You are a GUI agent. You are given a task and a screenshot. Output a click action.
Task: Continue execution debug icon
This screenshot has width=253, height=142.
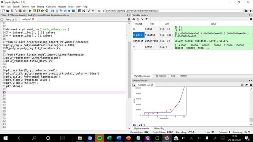pyautogui.click(x=69, y=11)
